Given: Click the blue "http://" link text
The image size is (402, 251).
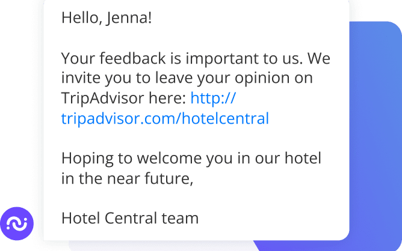Looking at the screenshot, I should pyautogui.click(x=213, y=98).
